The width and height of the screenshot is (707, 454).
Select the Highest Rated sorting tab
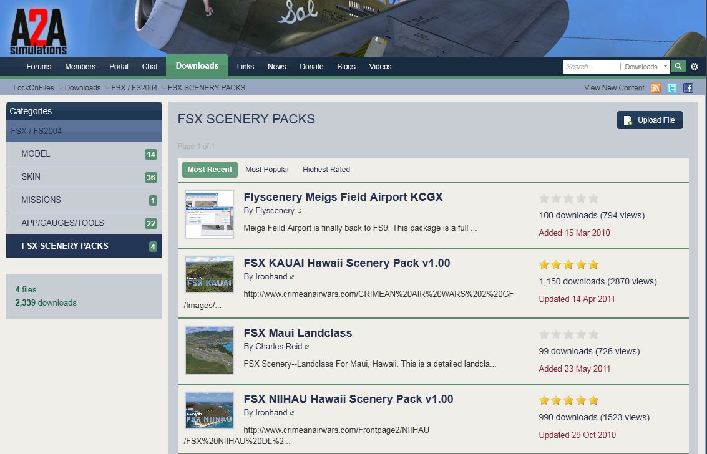coord(326,170)
